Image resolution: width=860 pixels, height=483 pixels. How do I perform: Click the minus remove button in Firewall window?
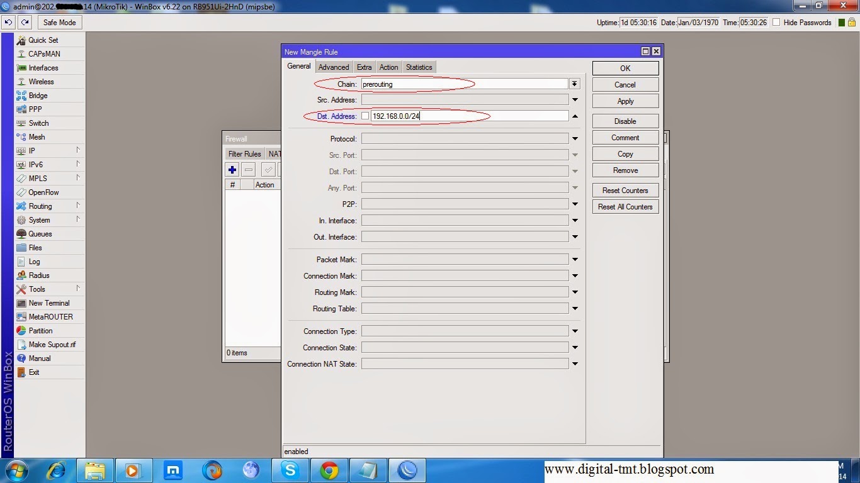[x=249, y=169]
